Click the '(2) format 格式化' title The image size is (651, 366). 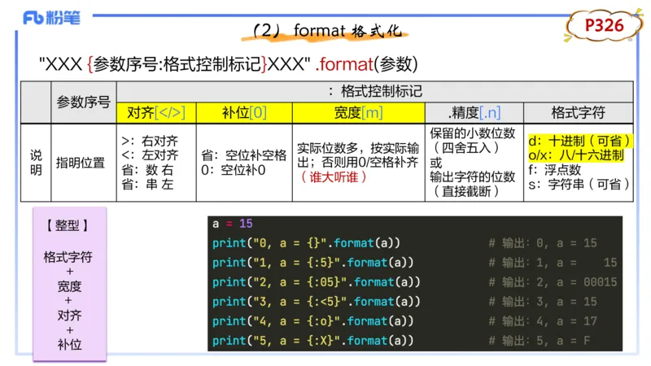tap(327, 31)
